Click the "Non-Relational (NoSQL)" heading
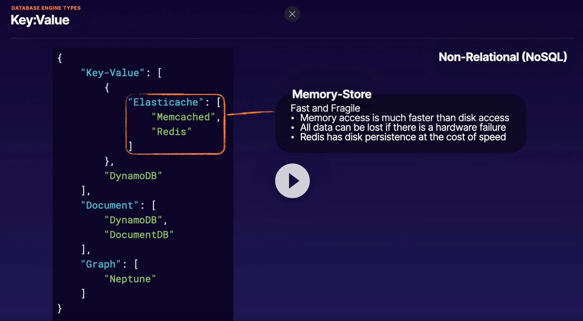 [503, 57]
